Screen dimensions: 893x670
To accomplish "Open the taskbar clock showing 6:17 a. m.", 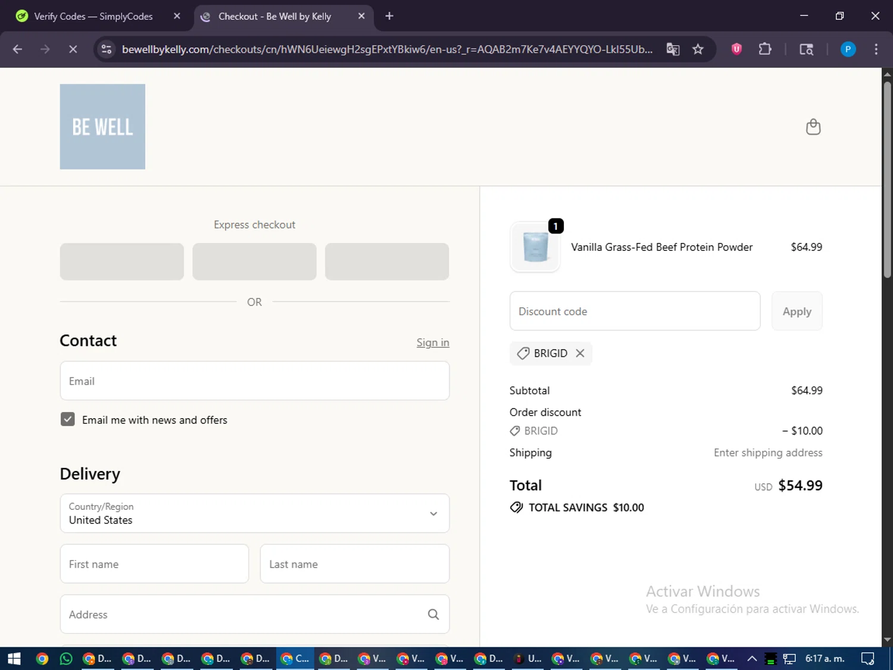I will pos(825,659).
